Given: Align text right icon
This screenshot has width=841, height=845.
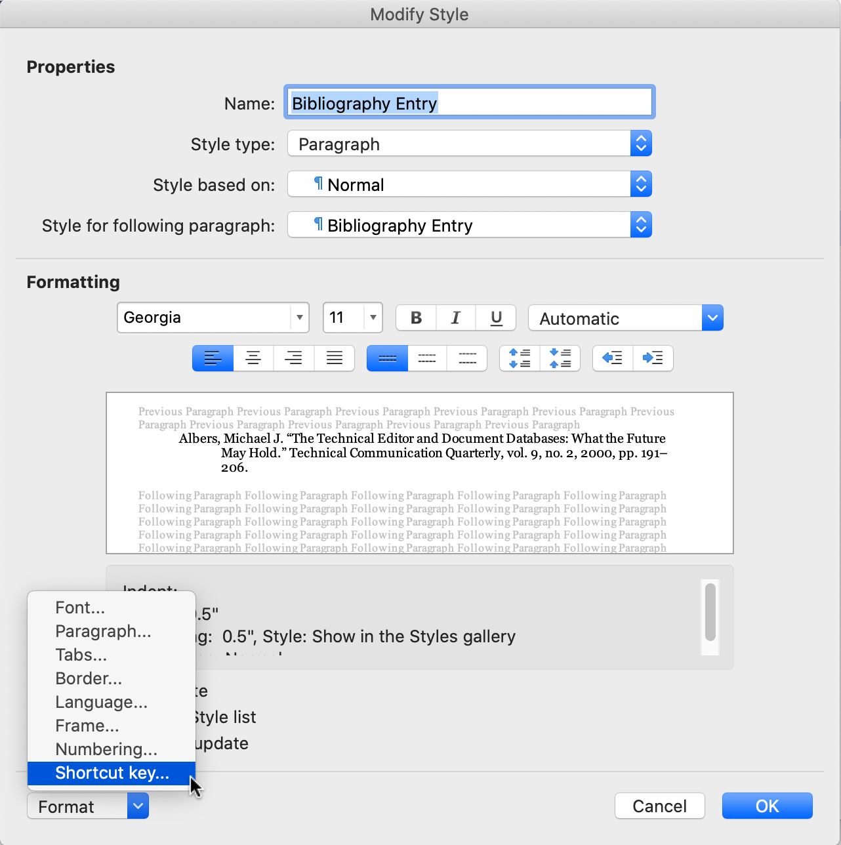Looking at the screenshot, I should 294,358.
